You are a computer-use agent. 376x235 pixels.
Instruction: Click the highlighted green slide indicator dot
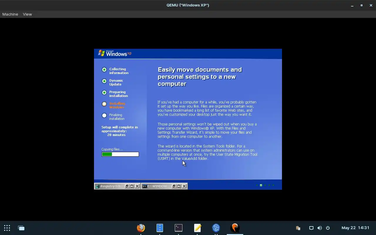pos(261,185)
